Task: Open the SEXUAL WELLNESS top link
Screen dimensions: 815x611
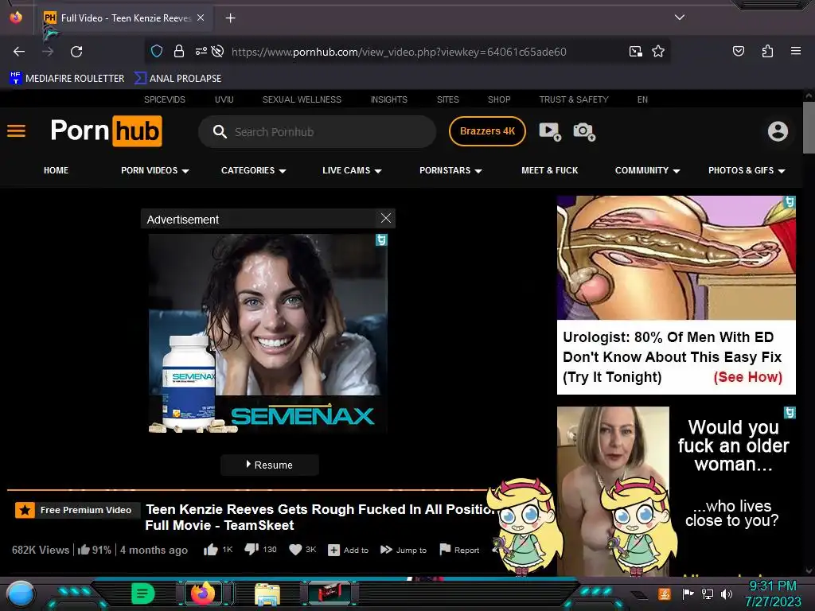Action: tap(302, 99)
